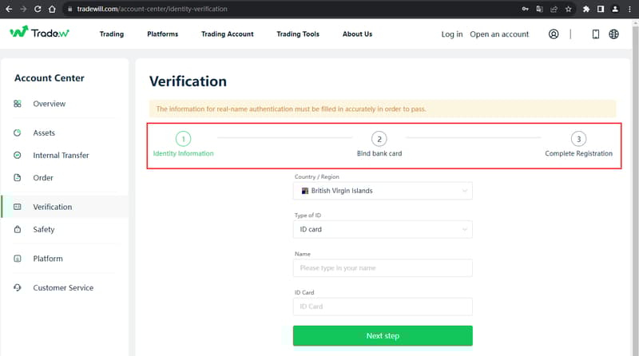Open the Trading Tools menu
This screenshot has width=639, height=356.
[x=298, y=34]
